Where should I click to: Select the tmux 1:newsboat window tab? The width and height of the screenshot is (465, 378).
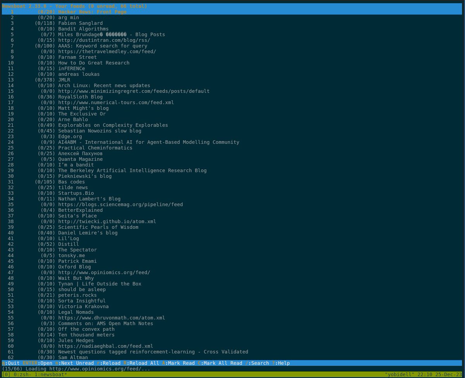pos(50,375)
